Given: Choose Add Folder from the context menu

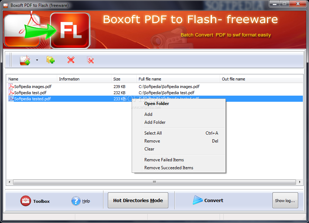Looking at the screenshot, I should [178, 122].
